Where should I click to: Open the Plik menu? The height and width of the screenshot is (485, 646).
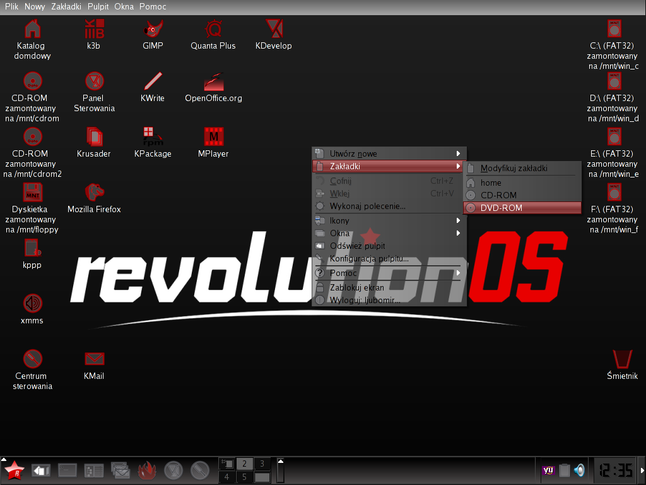tap(11, 6)
